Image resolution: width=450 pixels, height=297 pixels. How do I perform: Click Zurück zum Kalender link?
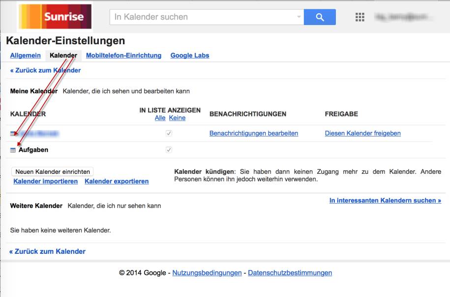click(x=46, y=70)
